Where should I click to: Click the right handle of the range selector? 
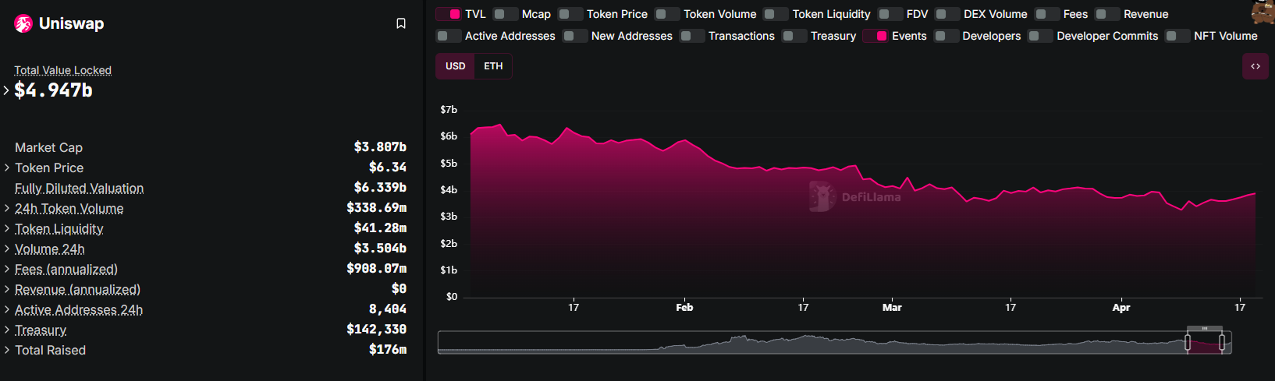[1222, 342]
